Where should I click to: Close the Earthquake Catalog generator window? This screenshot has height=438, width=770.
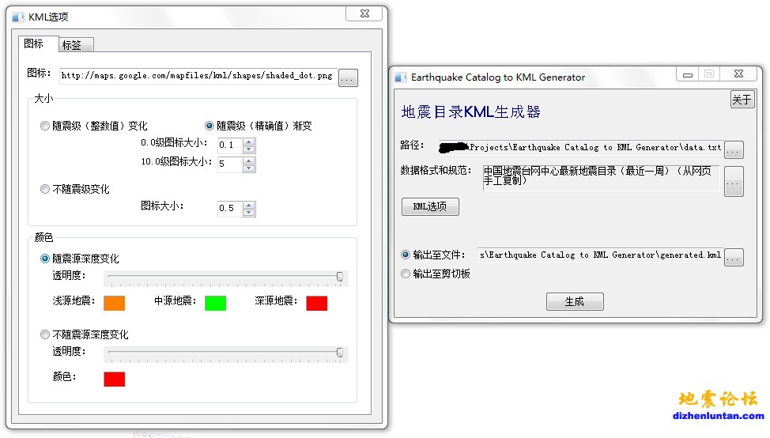pos(738,74)
